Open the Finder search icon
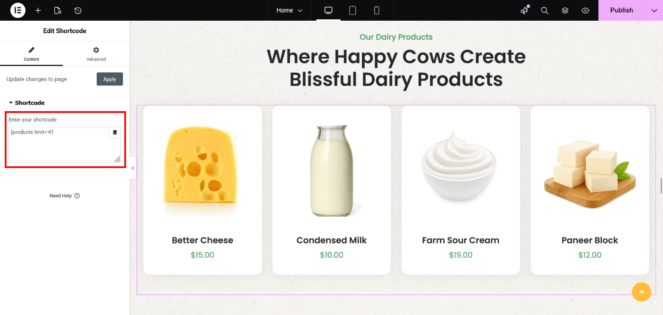 pos(545,10)
